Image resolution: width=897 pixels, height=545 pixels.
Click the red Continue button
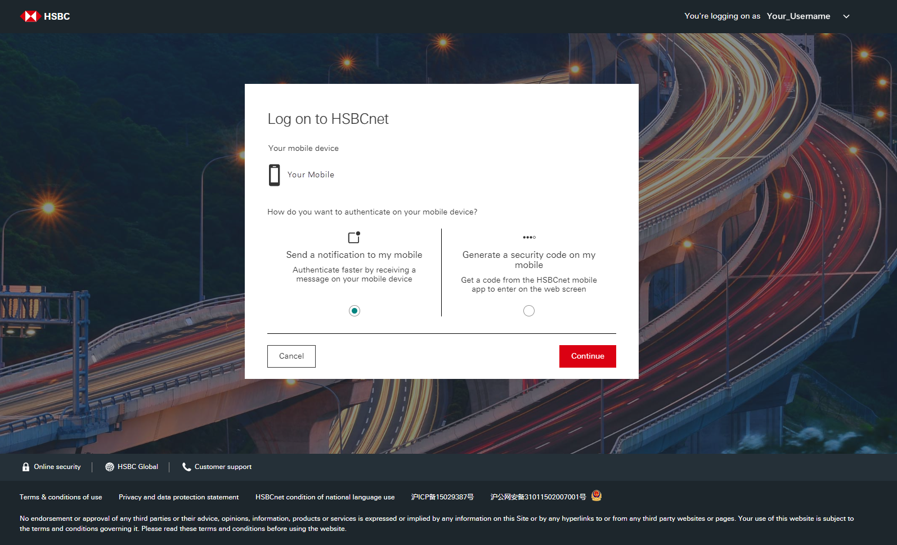(x=587, y=356)
